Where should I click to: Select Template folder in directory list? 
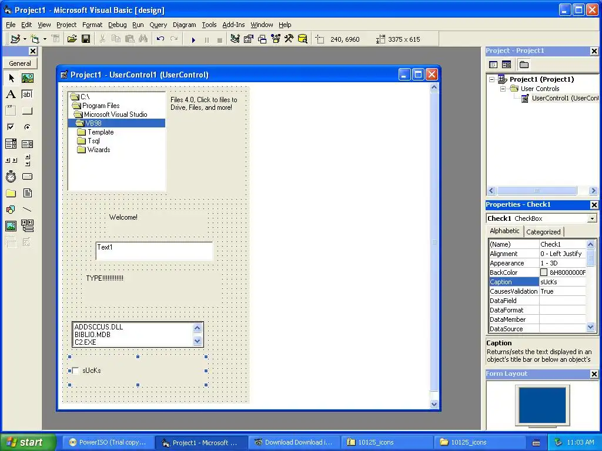click(x=101, y=132)
